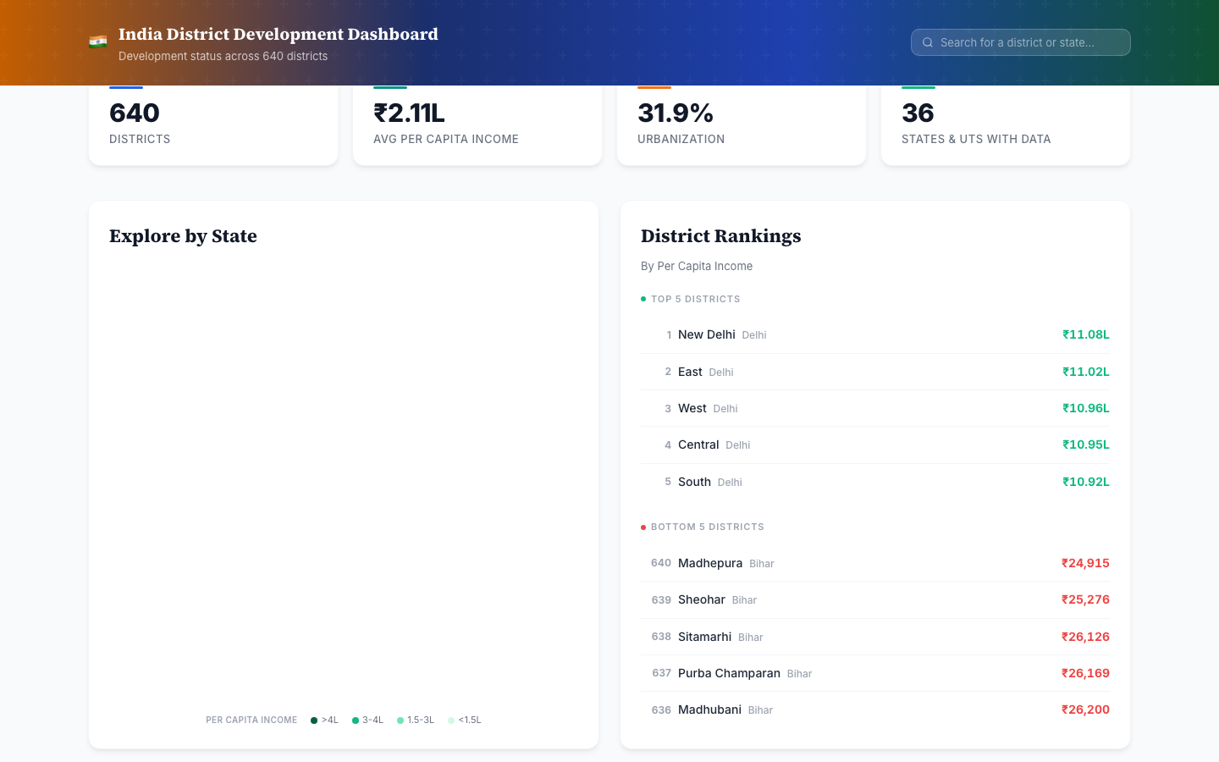Select the teal 1.5-3L legend dot
The image size is (1219, 762).
400,720
